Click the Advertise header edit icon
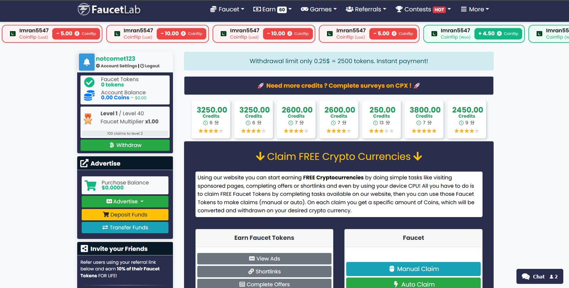The image size is (569, 288). [84, 163]
